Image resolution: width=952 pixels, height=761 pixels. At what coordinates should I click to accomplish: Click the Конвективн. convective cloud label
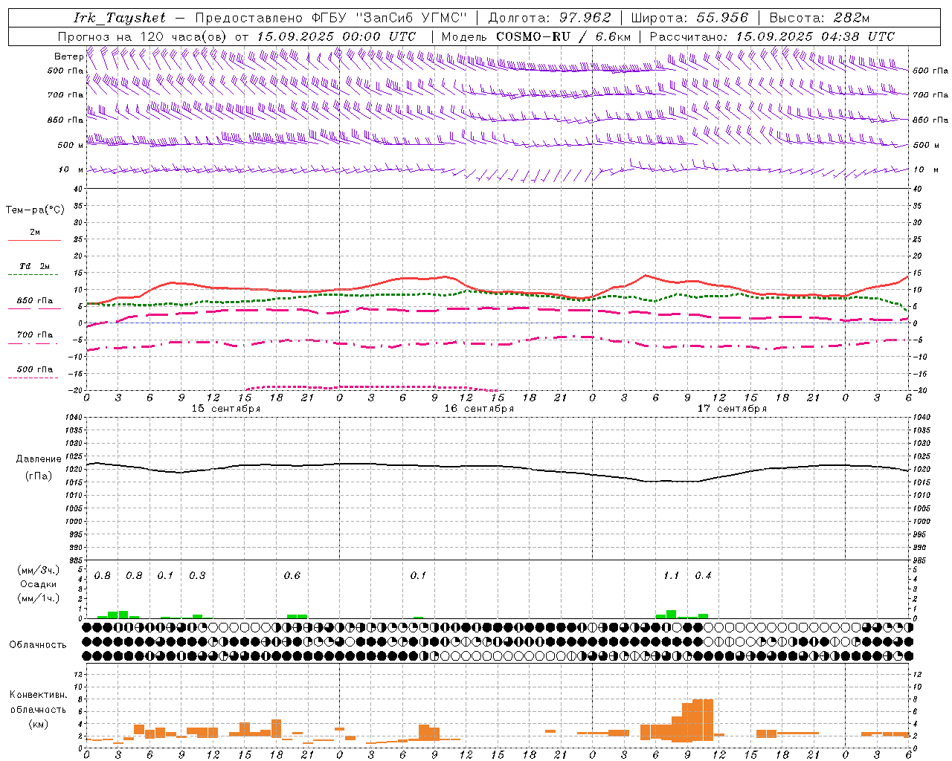pyautogui.click(x=38, y=695)
